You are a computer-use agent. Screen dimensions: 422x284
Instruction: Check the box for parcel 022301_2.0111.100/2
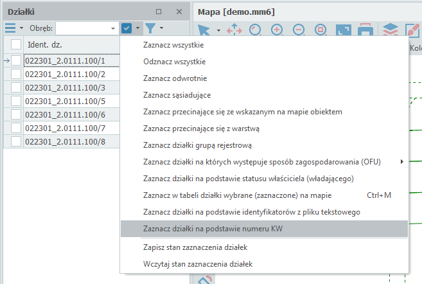[16, 74]
